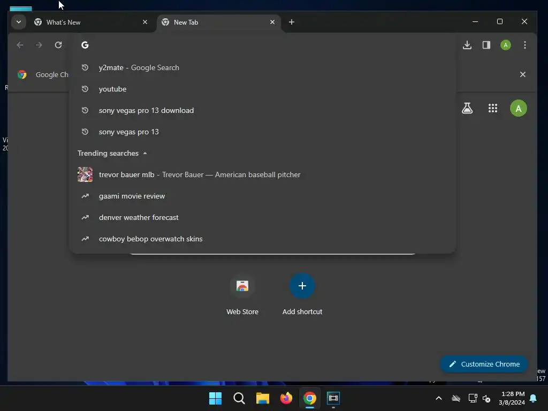Image resolution: width=548 pixels, height=411 pixels.
Task: Reload the current page
Action: (x=58, y=45)
